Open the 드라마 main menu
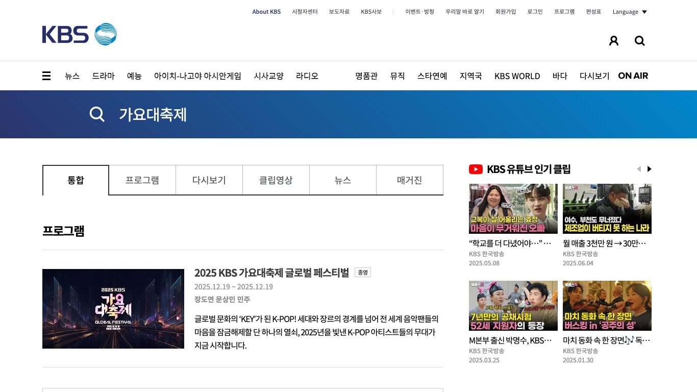This screenshot has width=697, height=392. click(x=104, y=76)
